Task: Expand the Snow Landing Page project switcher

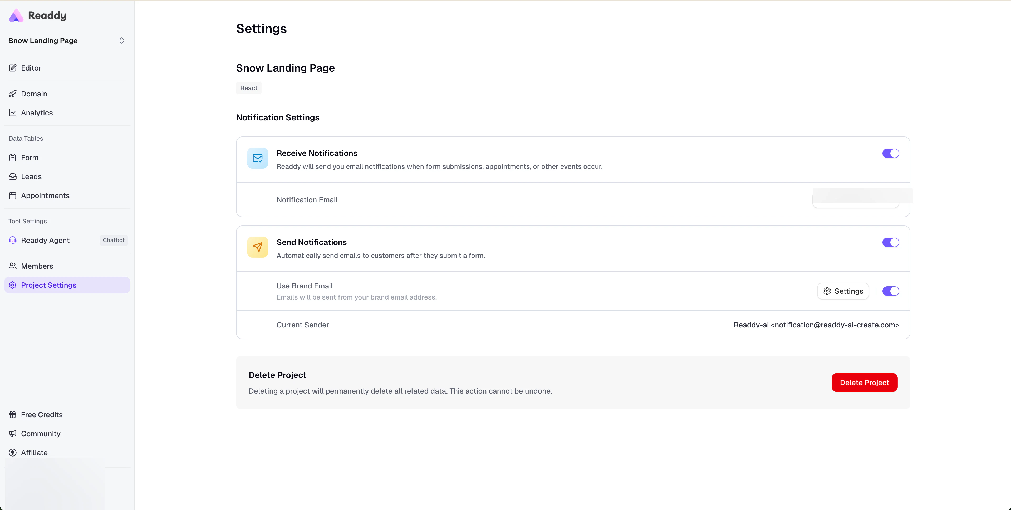Action: coord(121,41)
